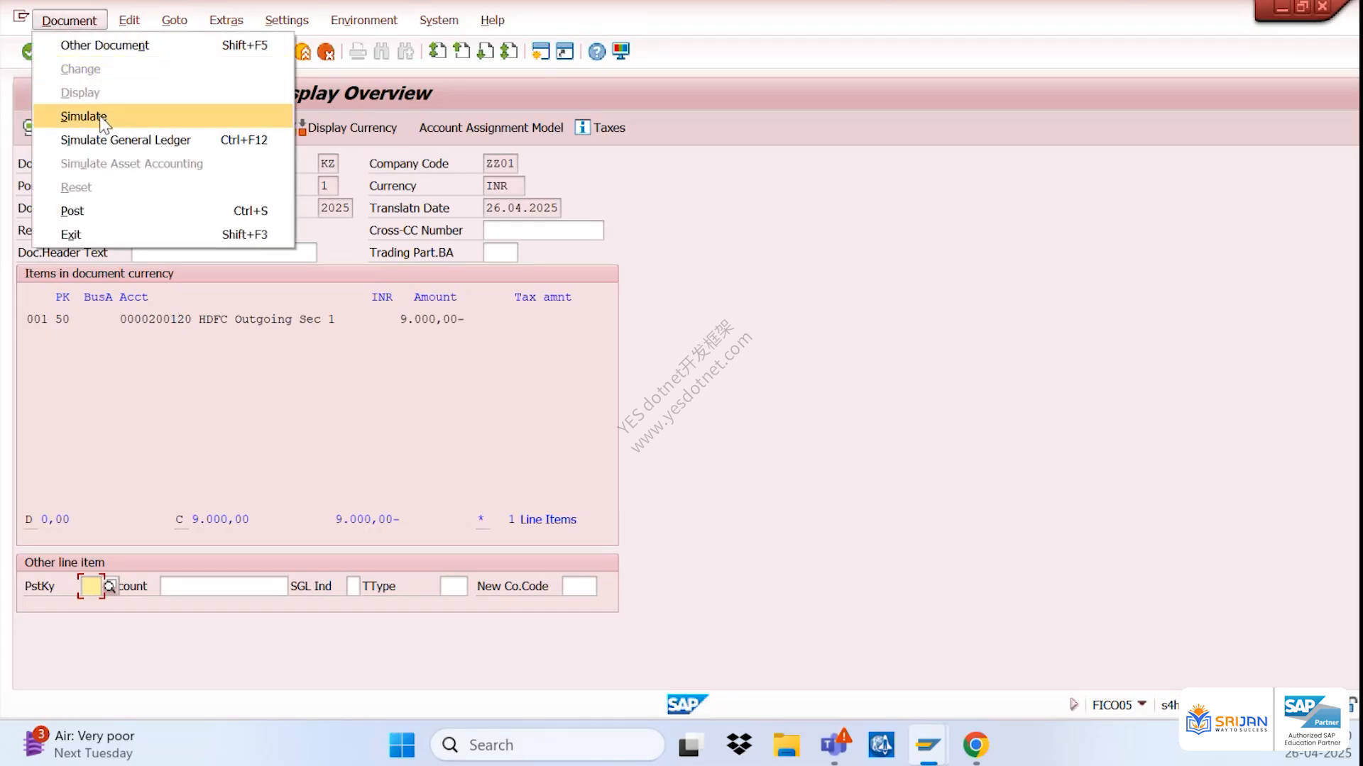Image resolution: width=1363 pixels, height=766 pixels.
Task: Click the Generate Shortcut icon
Action: point(565,51)
